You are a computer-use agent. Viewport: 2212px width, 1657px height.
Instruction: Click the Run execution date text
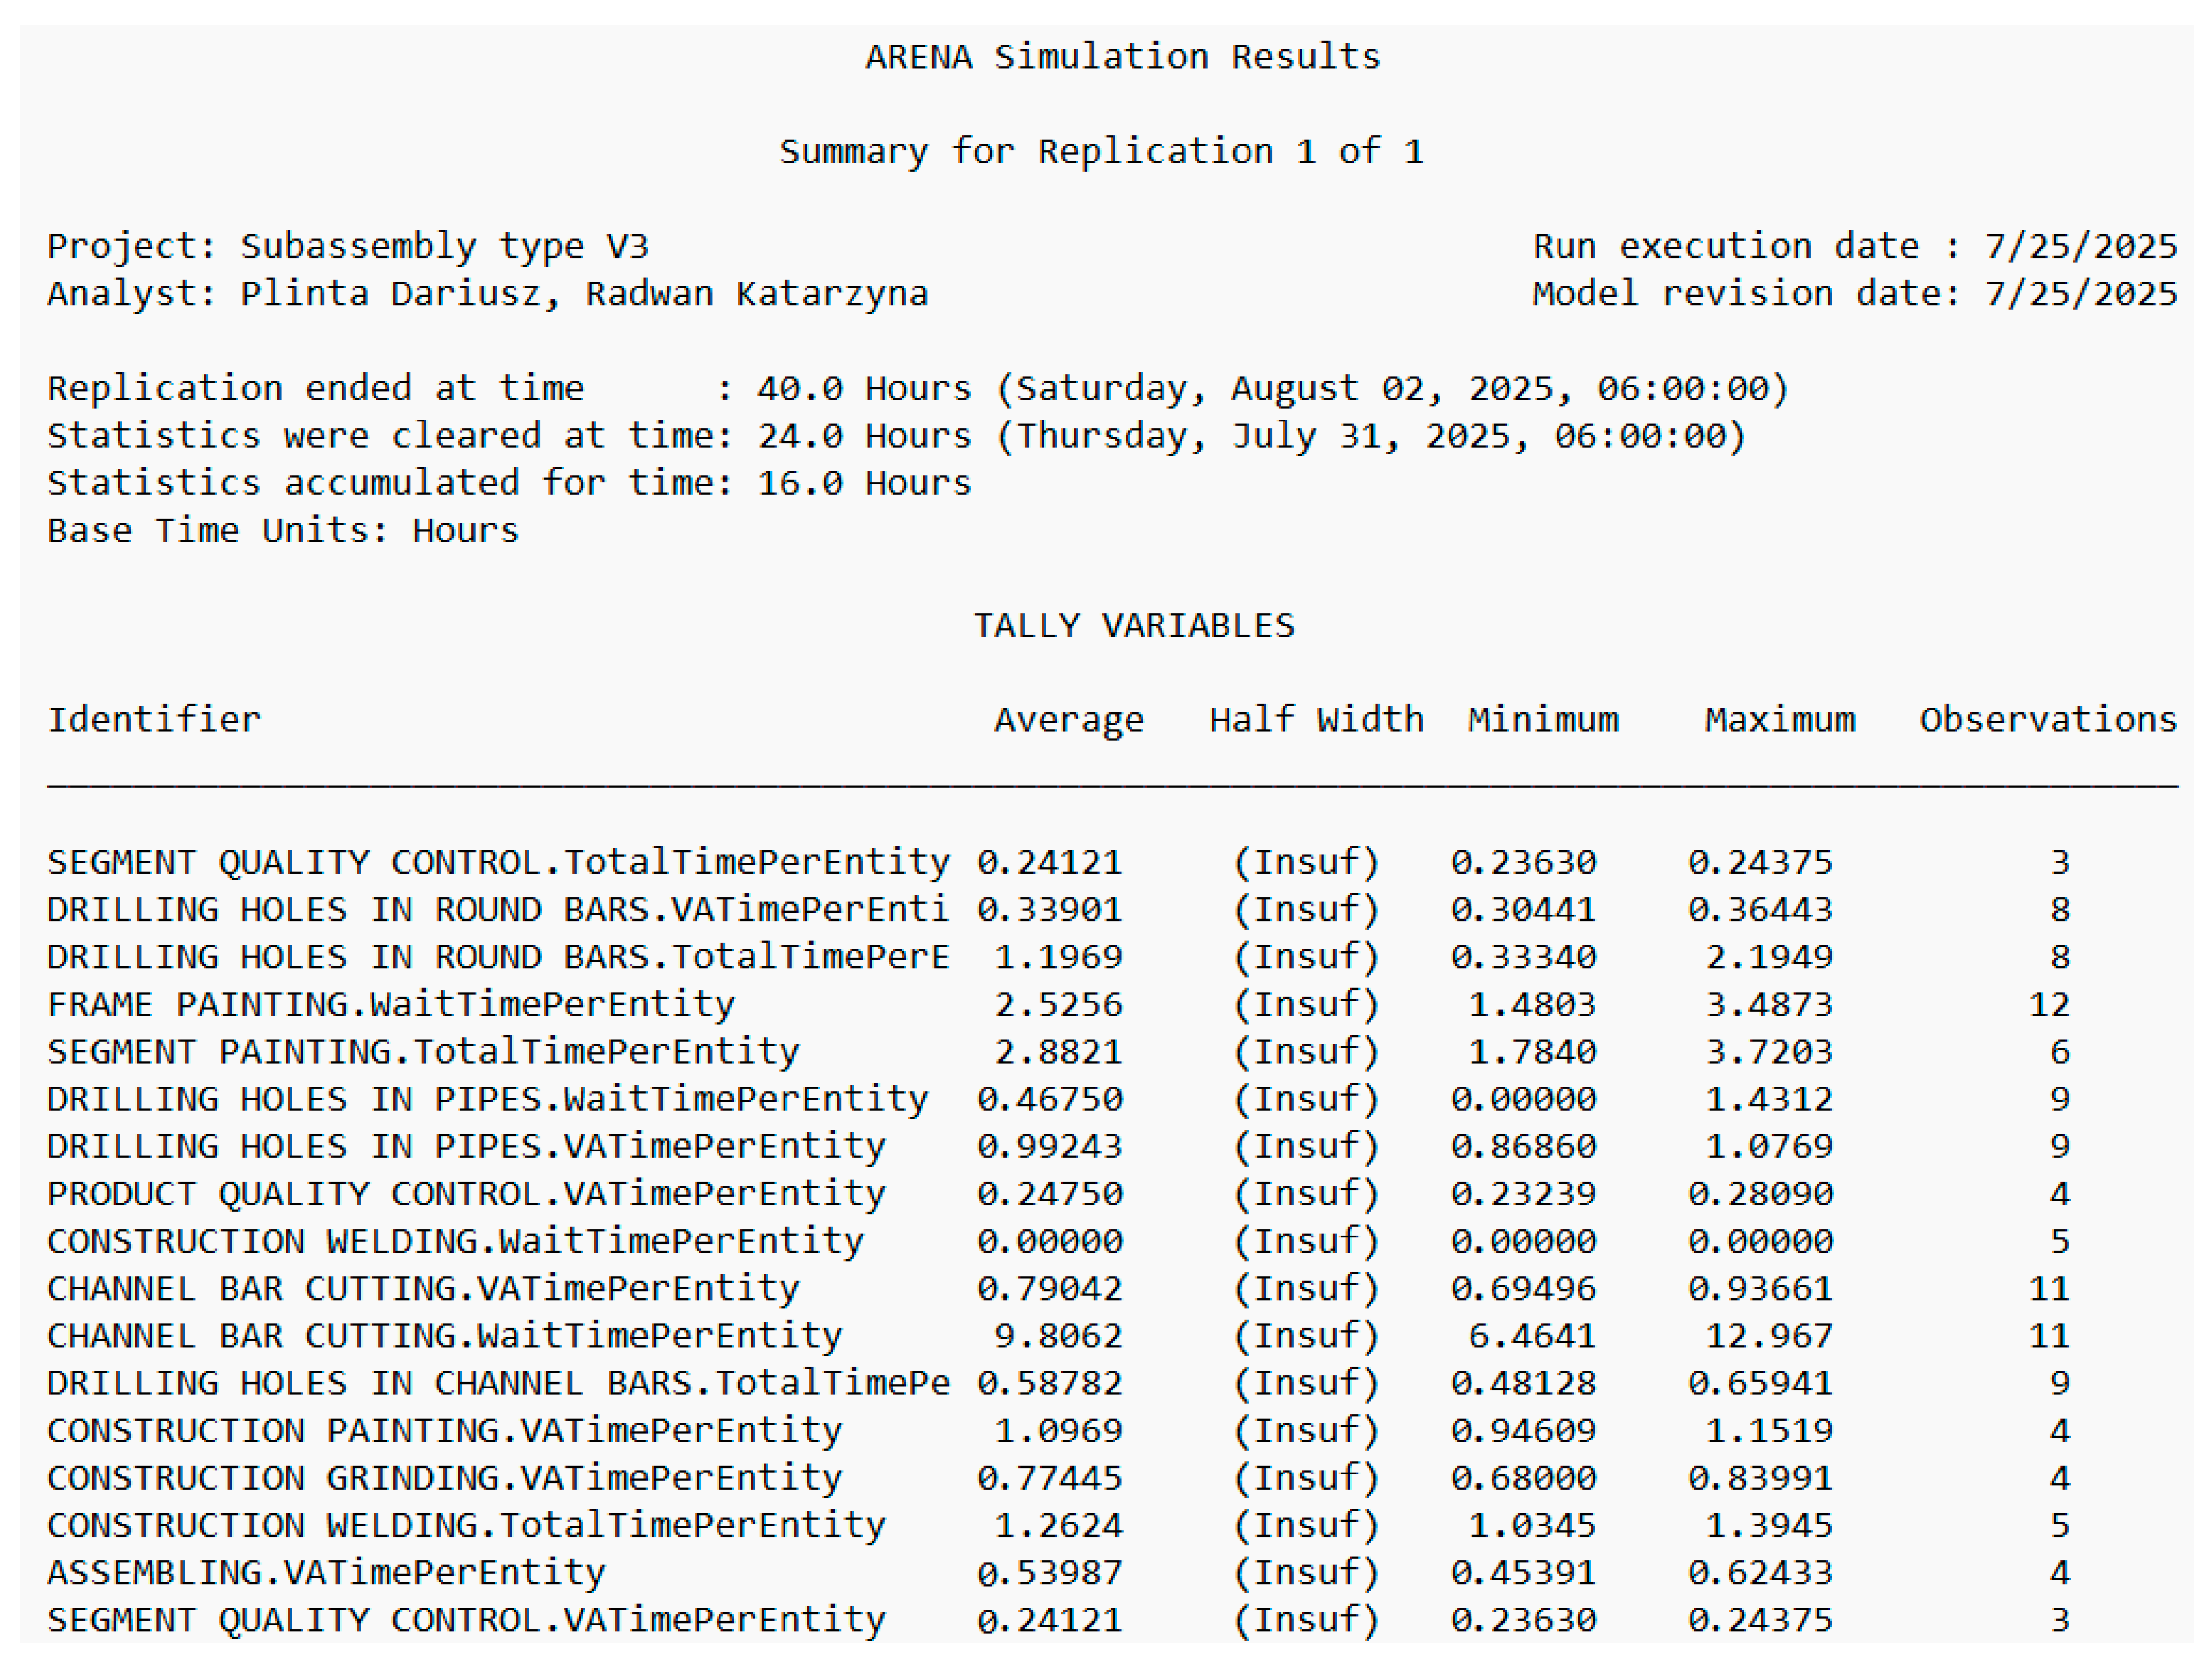click(1854, 246)
